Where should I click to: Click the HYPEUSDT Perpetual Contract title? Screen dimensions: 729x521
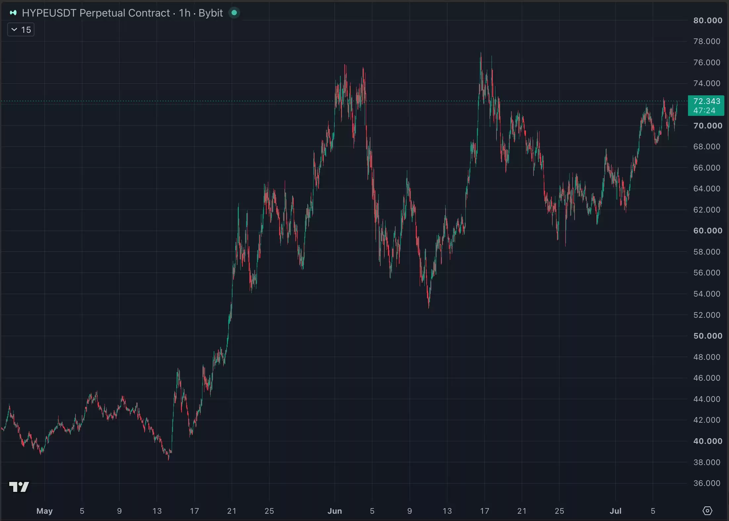pos(96,13)
